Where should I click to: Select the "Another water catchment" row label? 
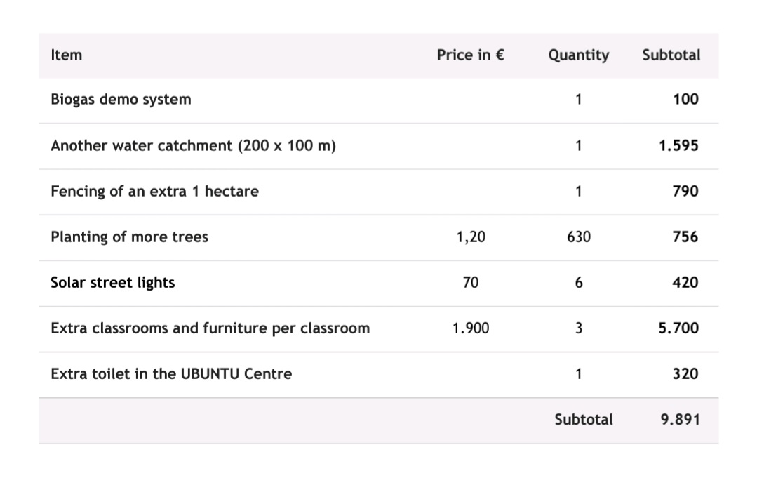[193, 146]
